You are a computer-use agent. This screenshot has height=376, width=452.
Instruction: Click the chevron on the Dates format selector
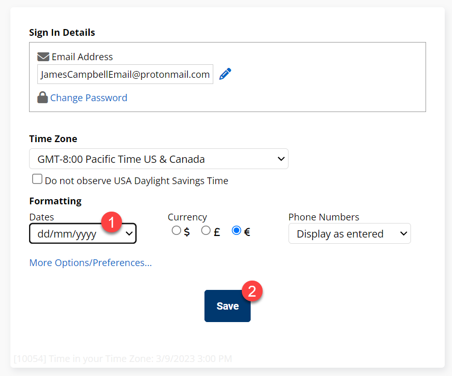(129, 234)
